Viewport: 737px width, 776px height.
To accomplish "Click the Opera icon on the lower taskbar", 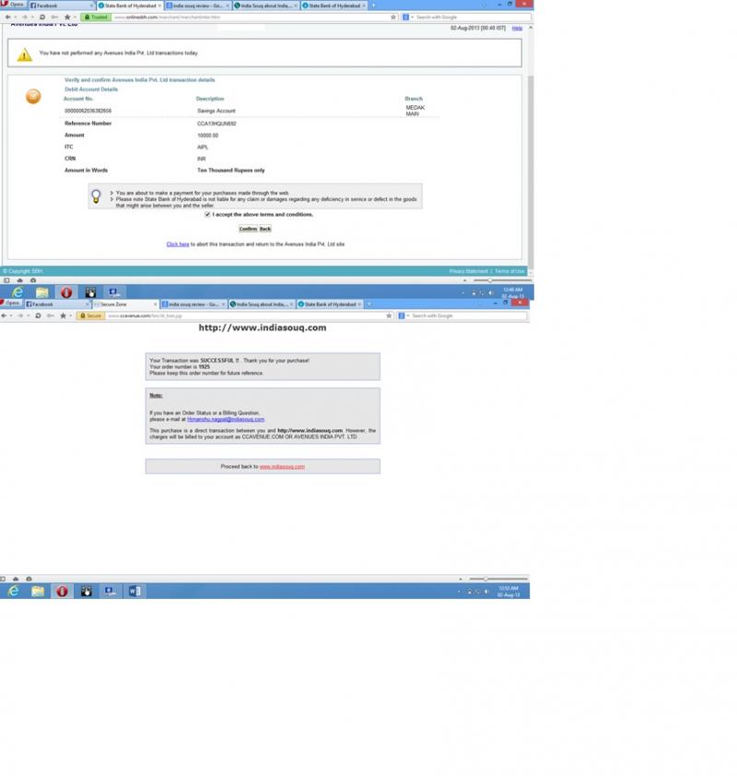I will (x=62, y=592).
